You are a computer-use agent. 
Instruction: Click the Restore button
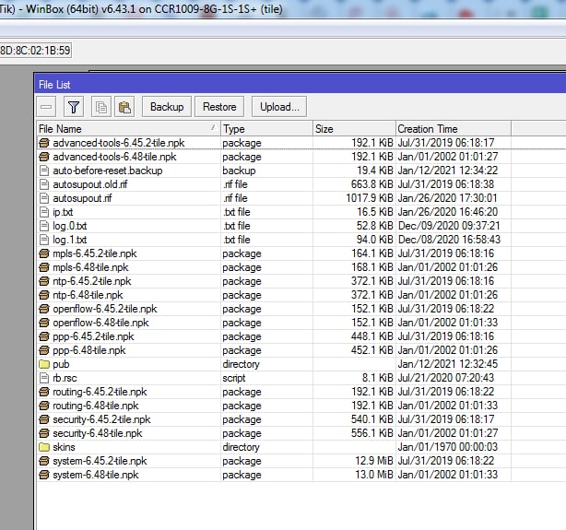point(219,107)
